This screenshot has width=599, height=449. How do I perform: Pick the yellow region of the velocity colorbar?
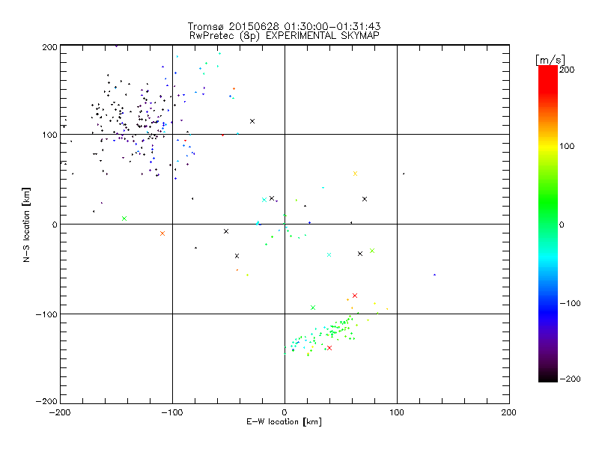click(x=548, y=146)
